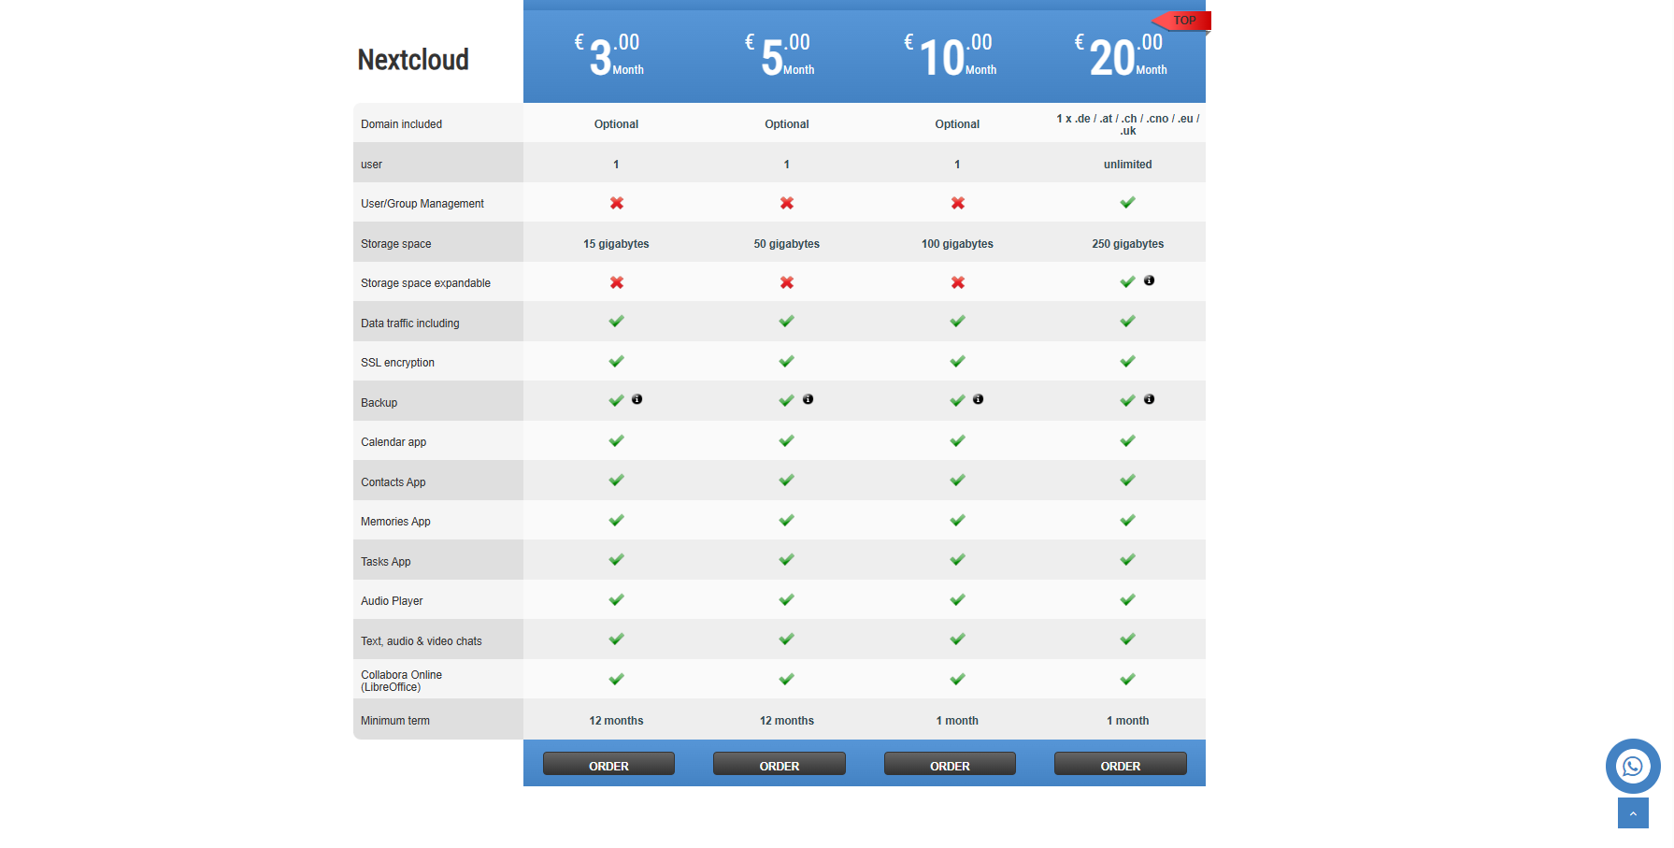This screenshot has width=1674, height=848.
Task: Click SSL encryption check in €3 column
Action: click(x=616, y=361)
